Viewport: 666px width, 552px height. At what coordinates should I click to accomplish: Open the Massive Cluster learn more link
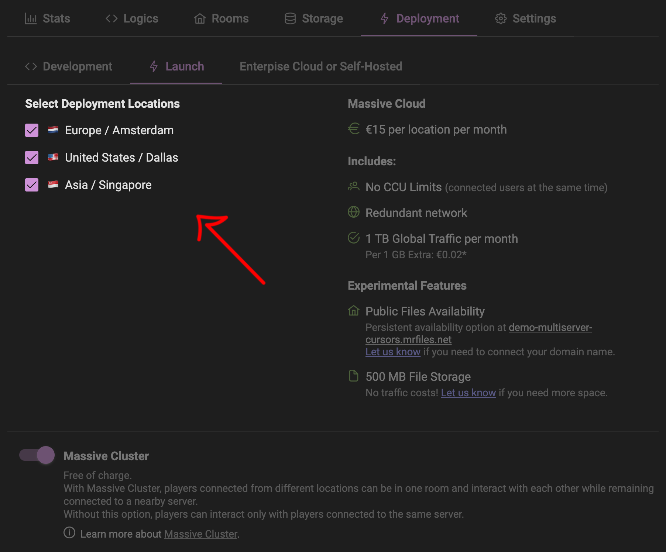[x=200, y=534]
